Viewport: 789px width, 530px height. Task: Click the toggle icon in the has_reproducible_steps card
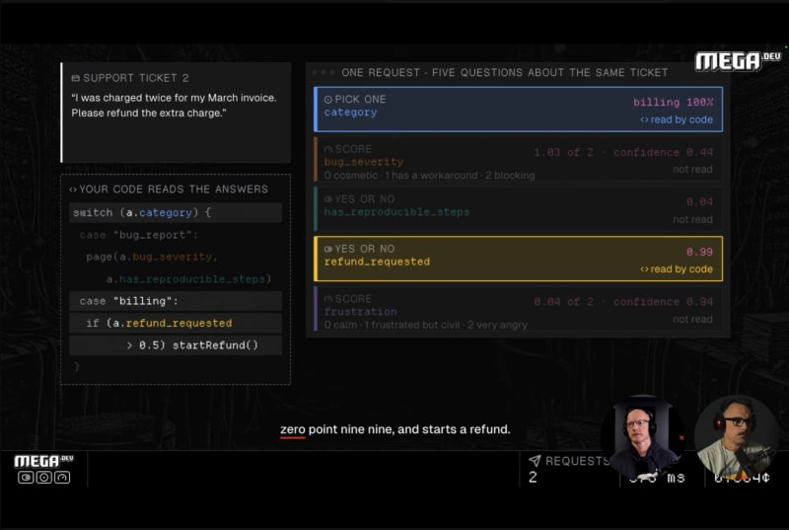[x=328, y=199]
